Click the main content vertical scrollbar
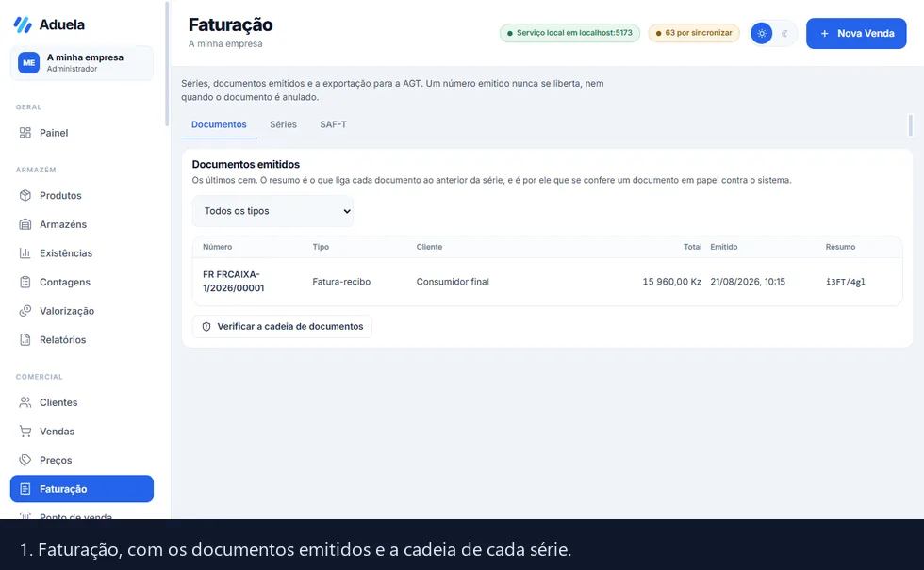Viewport: 924px width, 570px height. pyautogui.click(x=911, y=125)
